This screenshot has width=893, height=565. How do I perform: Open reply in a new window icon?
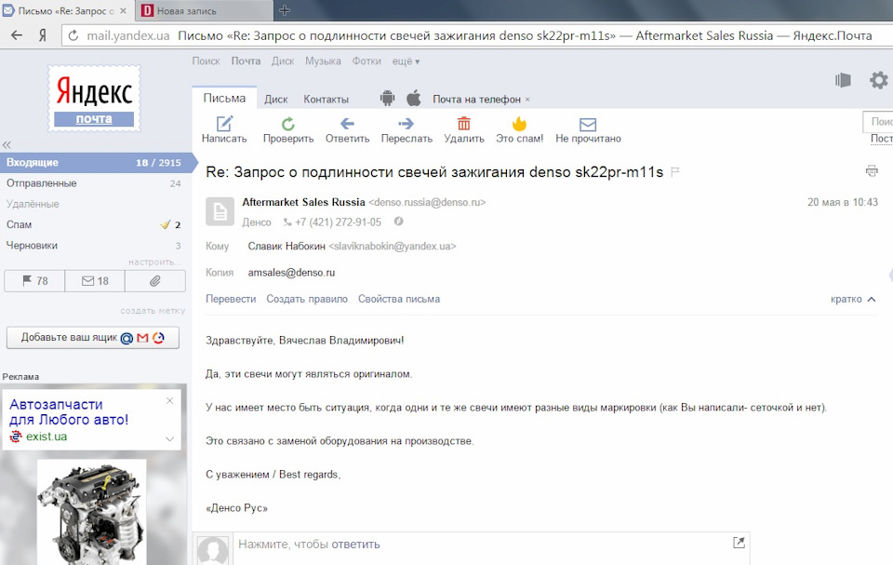(739, 543)
